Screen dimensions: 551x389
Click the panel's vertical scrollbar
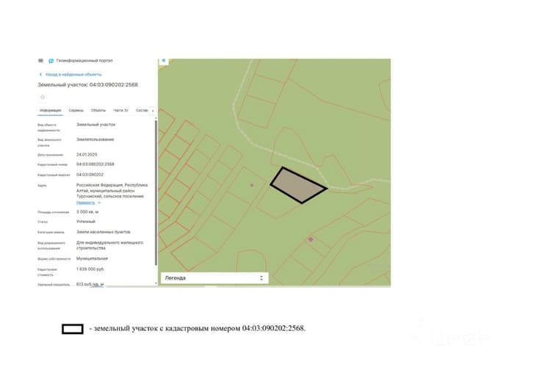click(x=156, y=192)
